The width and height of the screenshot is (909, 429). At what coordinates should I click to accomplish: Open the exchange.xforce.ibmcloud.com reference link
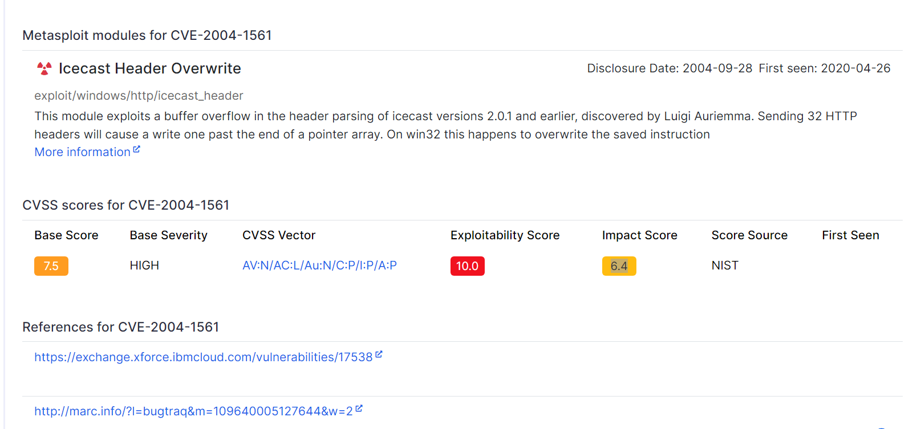click(203, 357)
